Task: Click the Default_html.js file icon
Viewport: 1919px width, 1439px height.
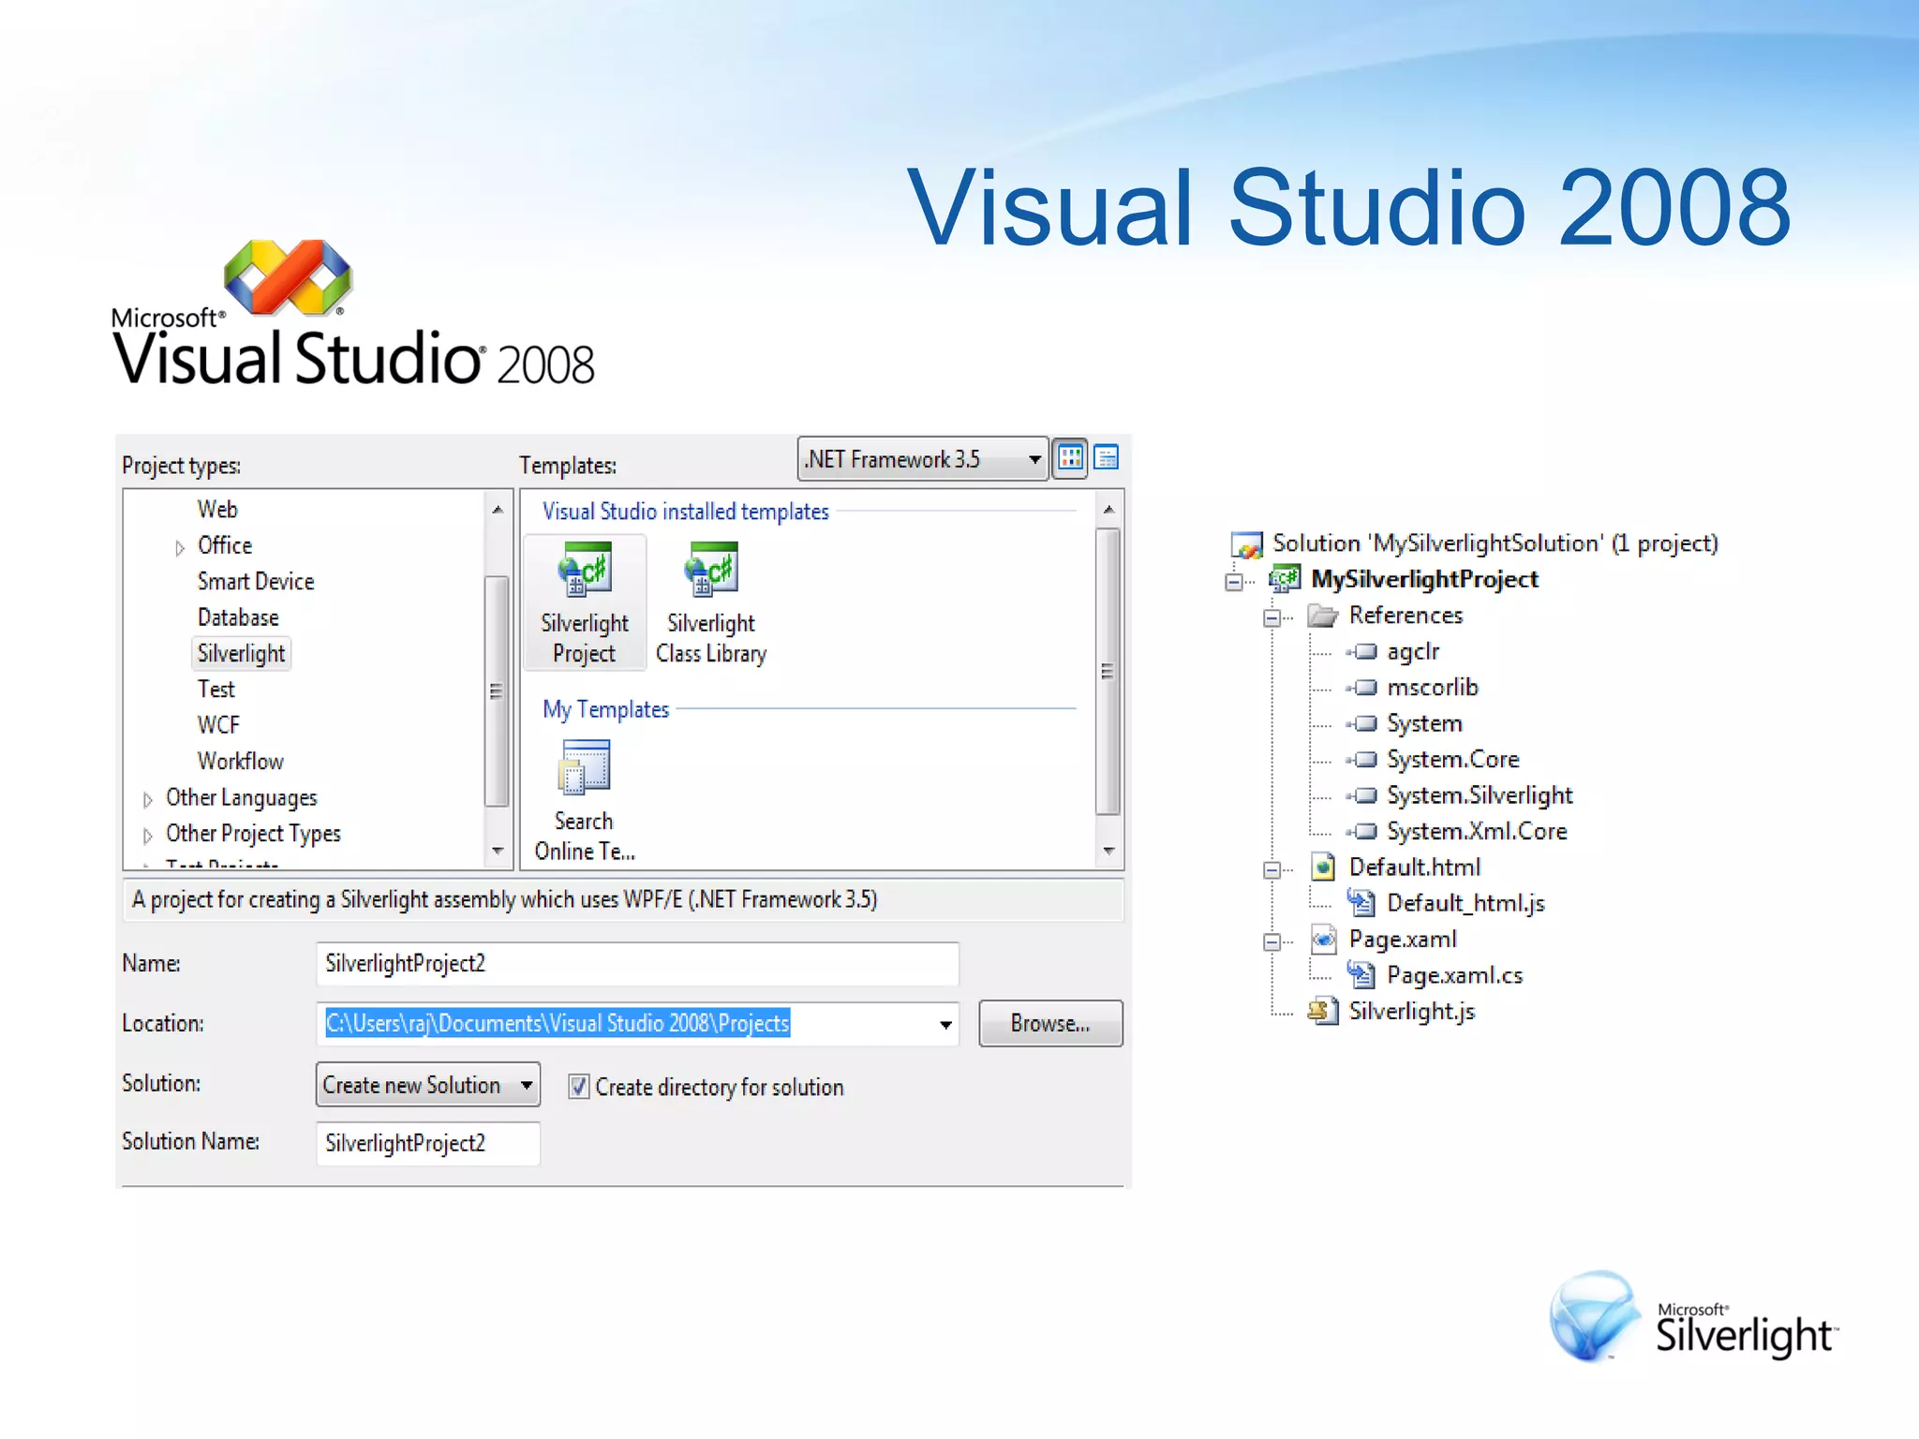Action: pyautogui.click(x=1361, y=903)
